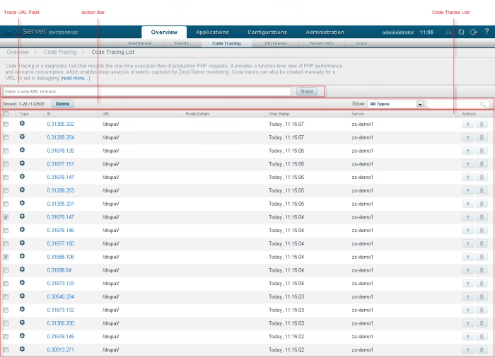The height and width of the screenshot is (358, 495).
Task: Click the logout icon in header
Action: click(474, 32)
